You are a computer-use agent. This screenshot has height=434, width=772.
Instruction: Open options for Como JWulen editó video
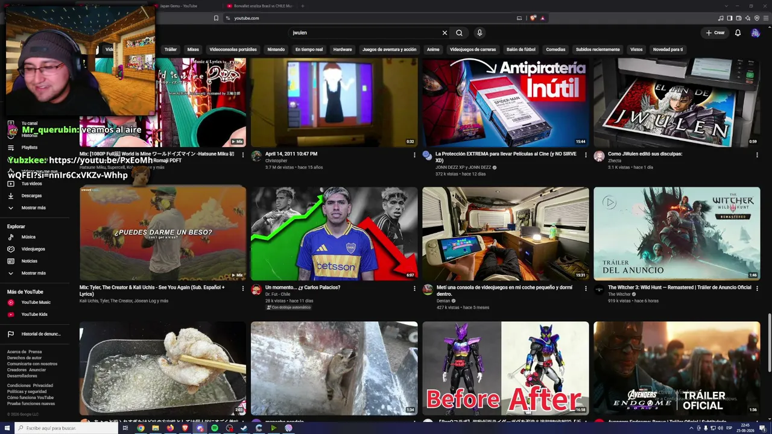point(757,155)
